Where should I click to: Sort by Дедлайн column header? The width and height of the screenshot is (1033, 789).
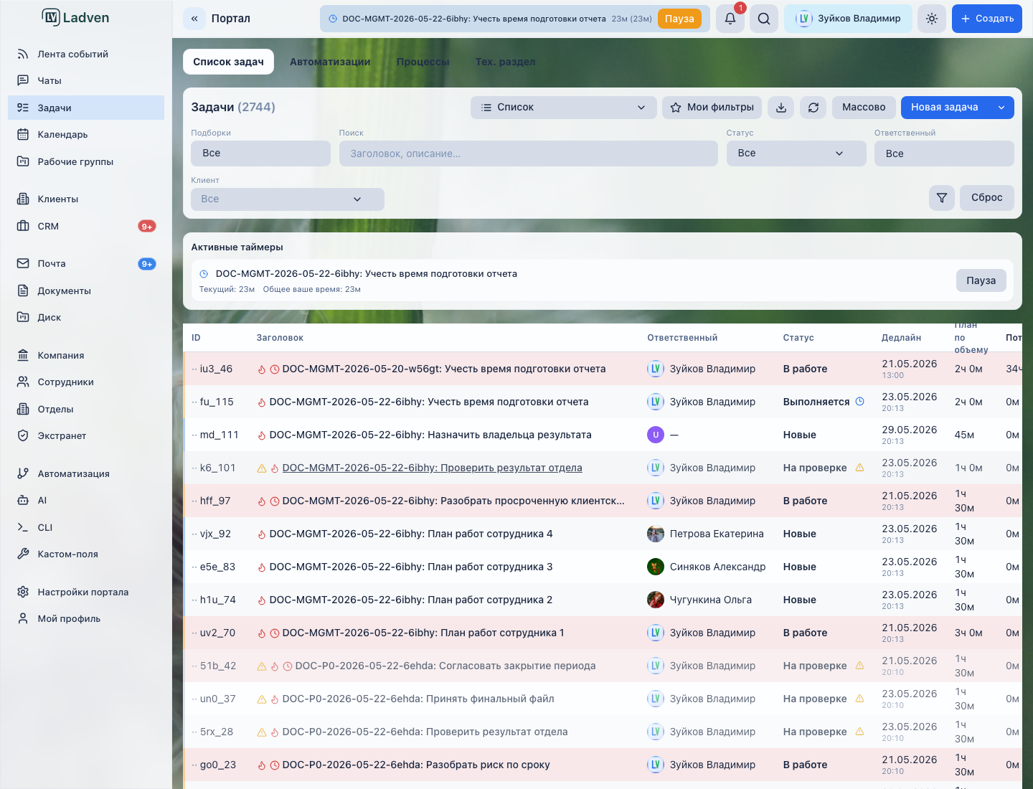point(901,338)
